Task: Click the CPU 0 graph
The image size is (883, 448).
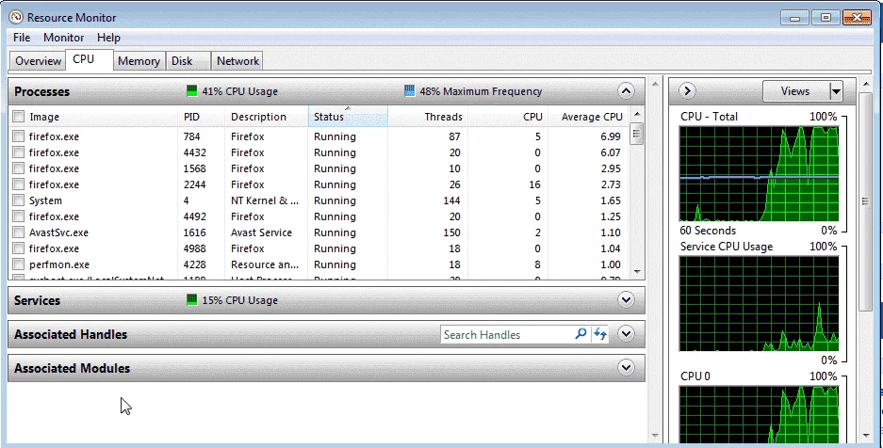Action: (x=760, y=414)
